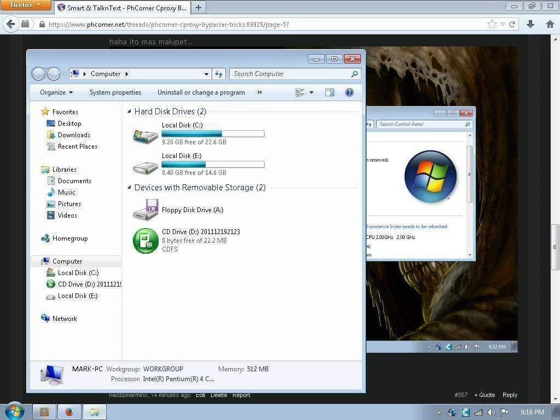Image resolution: width=560 pixels, height=420 pixels.
Task: Click Firefox back arrow button
Action: (11, 24)
